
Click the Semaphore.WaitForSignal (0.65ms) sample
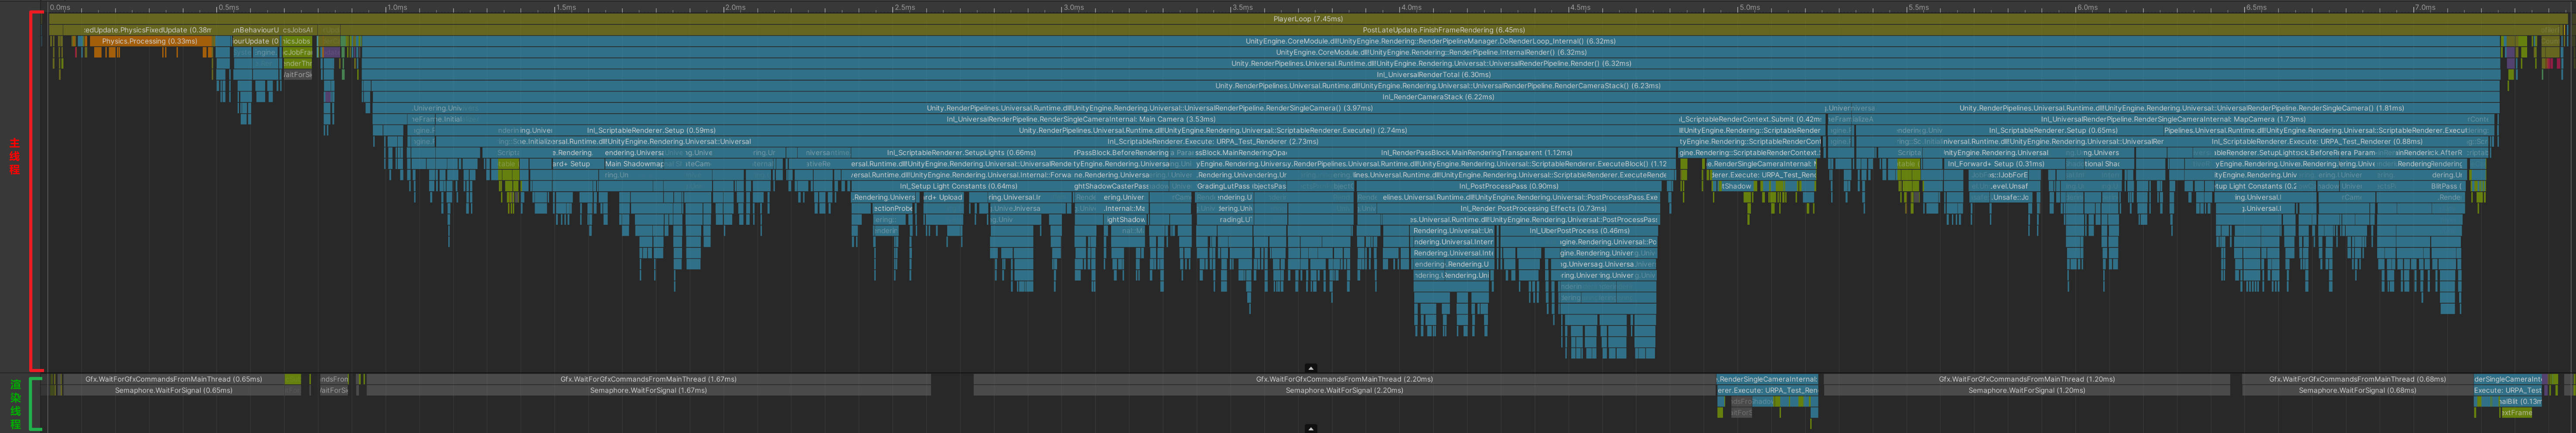pos(174,391)
